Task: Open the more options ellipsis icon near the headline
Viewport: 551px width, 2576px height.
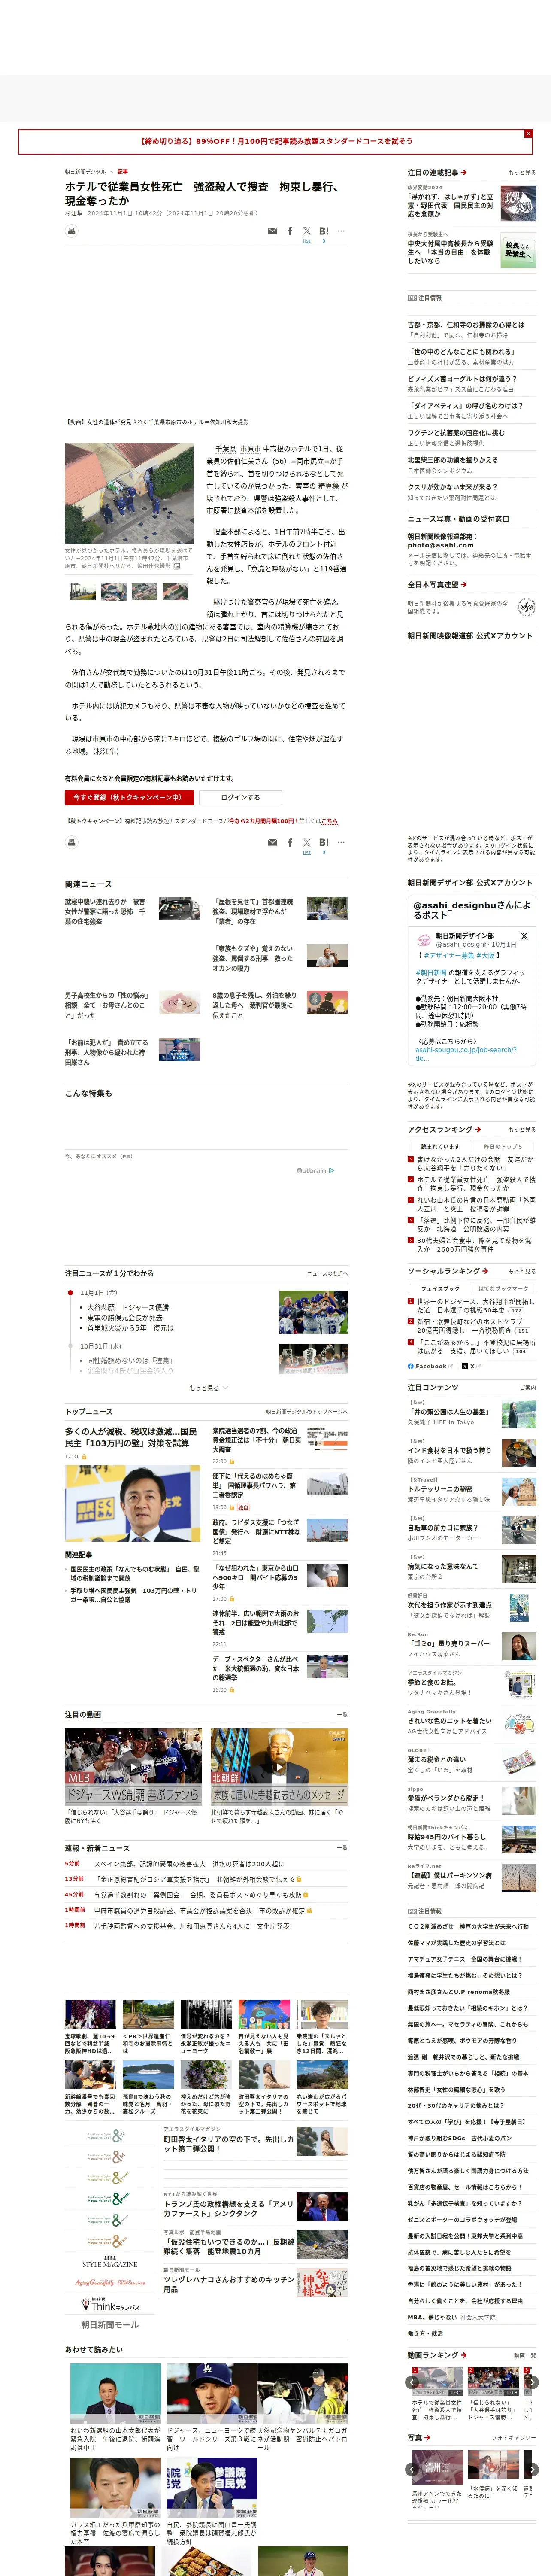Action: pos(341,231)
